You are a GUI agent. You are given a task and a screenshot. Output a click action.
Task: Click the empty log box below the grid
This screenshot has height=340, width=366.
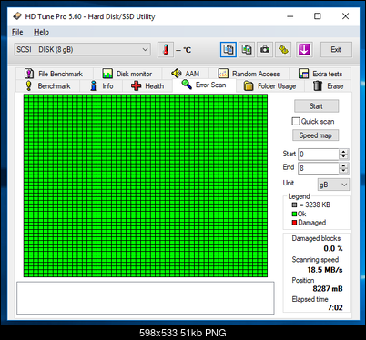tap(146, 298)
